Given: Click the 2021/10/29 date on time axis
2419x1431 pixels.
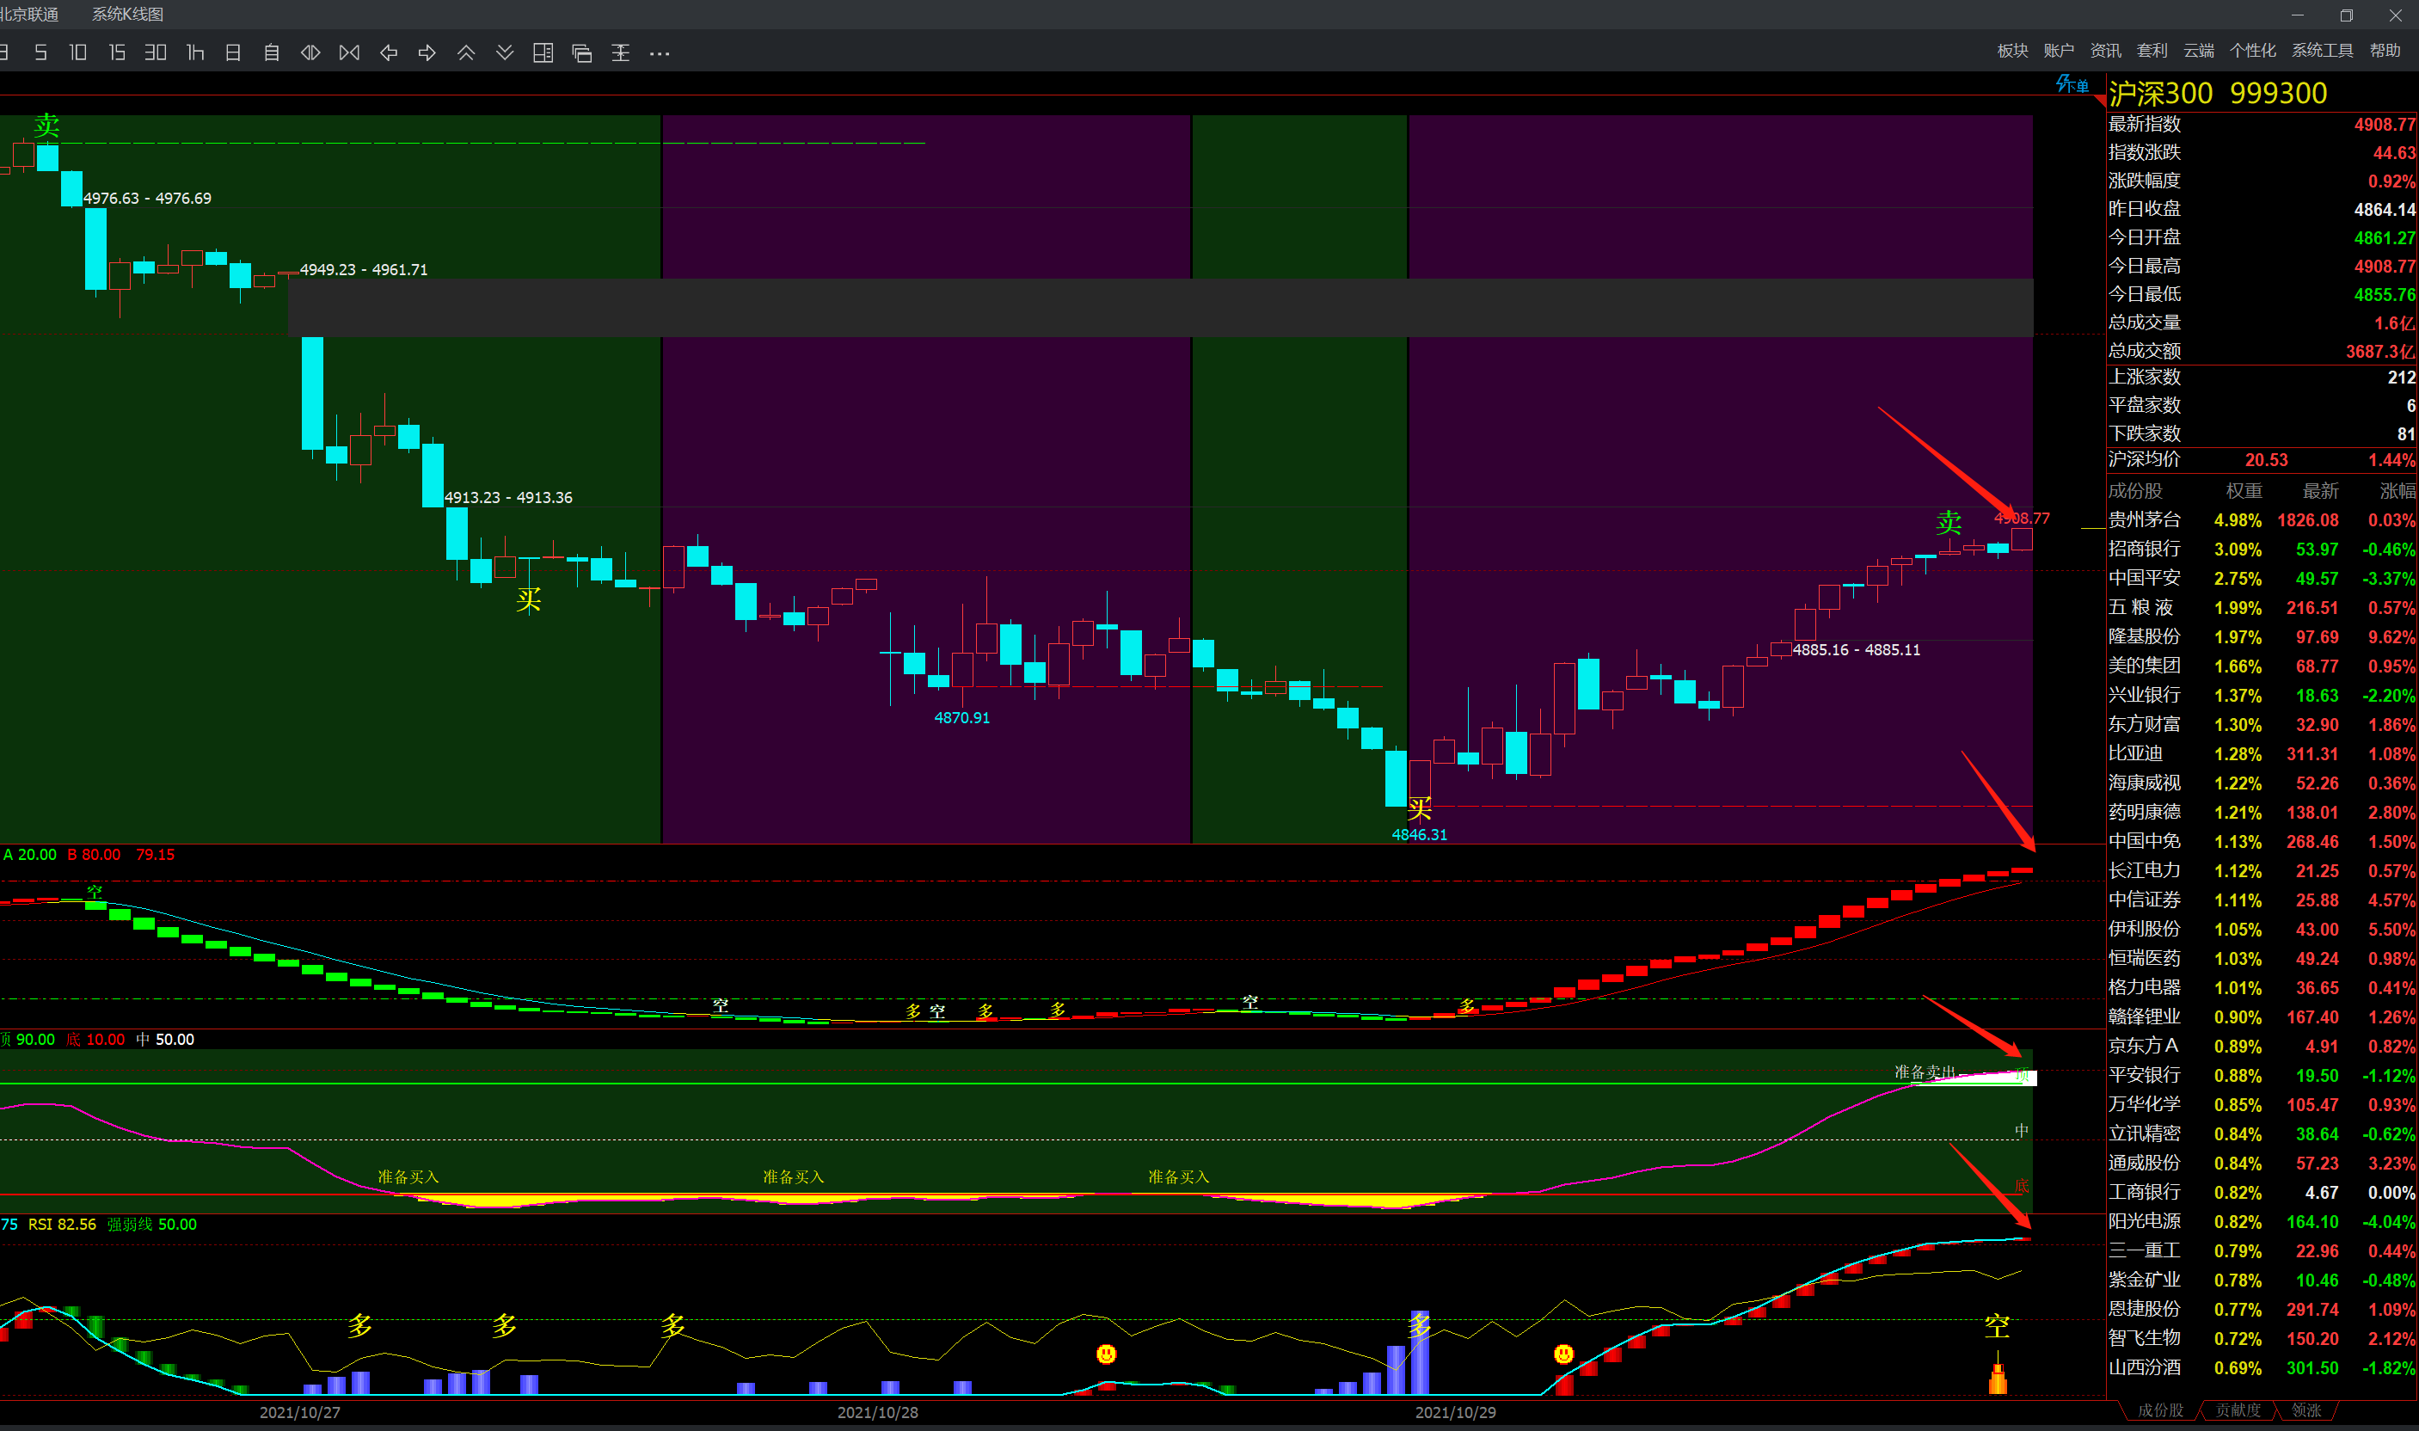Looking at the screenshot, I should 1455,1412.
